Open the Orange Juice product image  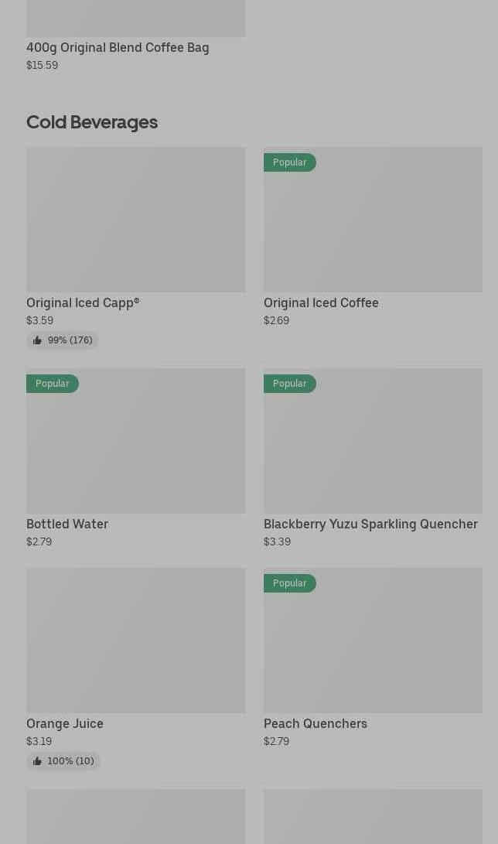(x=135, y=641)
